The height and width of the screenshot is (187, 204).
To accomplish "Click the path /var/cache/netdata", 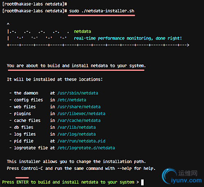I will click(79, 121).
